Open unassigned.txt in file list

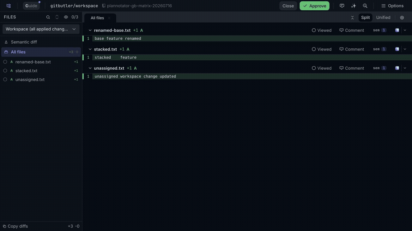tap(30, 80)
